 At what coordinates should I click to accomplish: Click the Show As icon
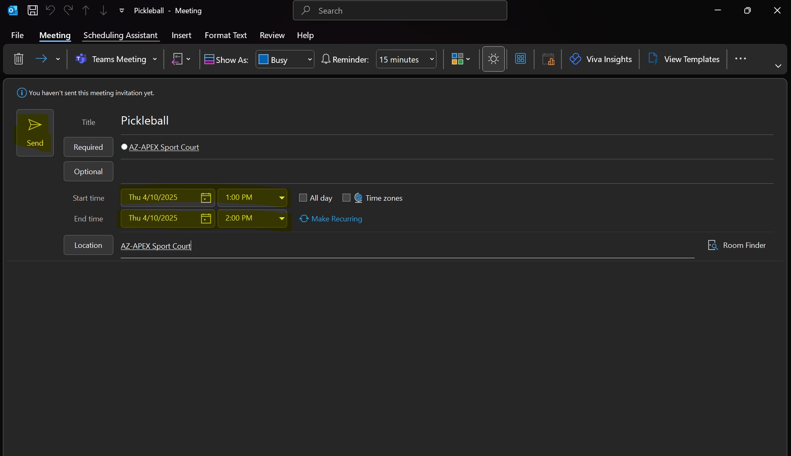(x=209, y=59)
